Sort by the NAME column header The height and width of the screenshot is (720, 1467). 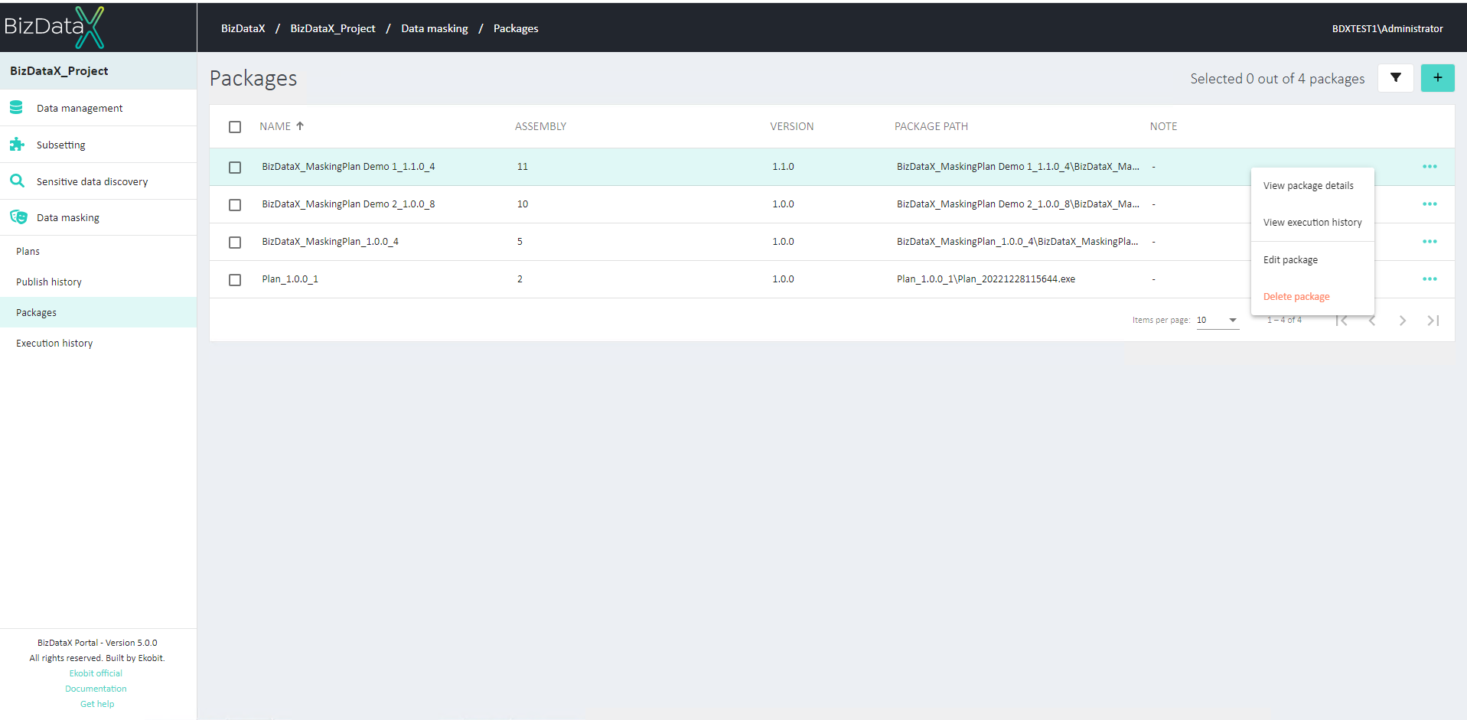(x=275, y=126)
